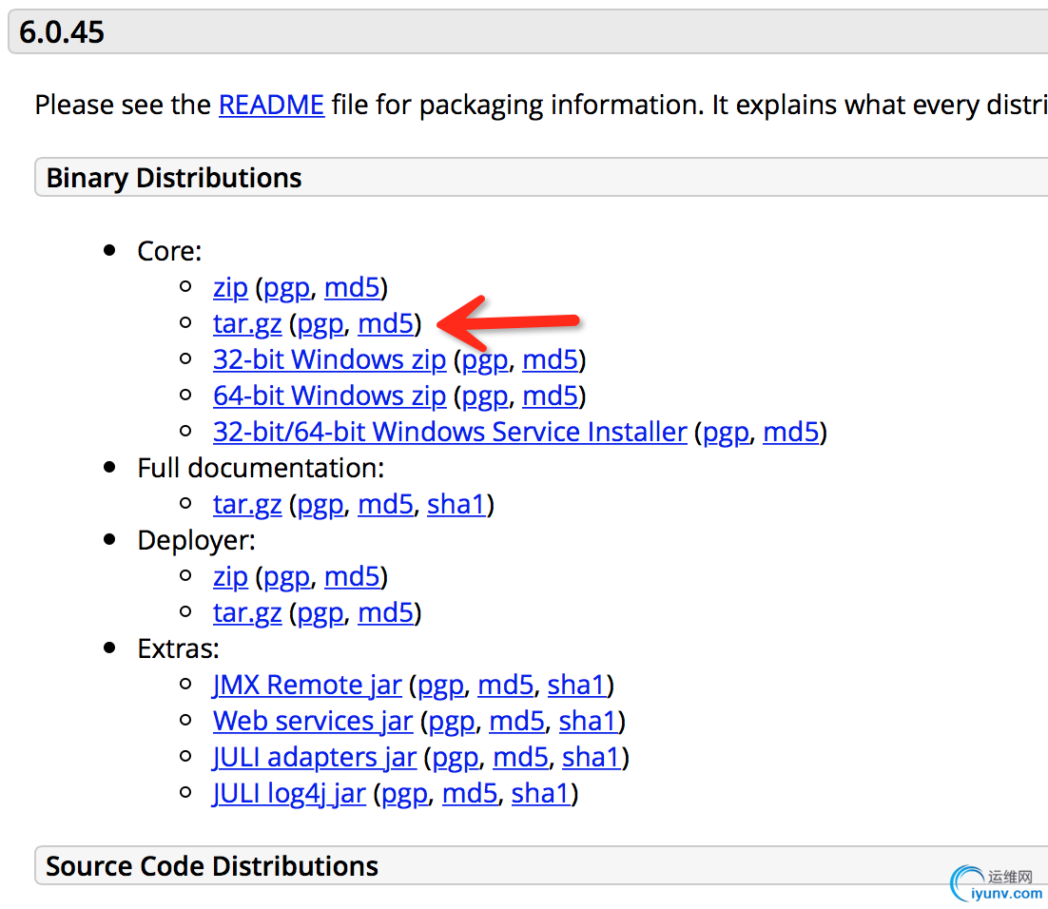Screen dimensions: 1048x909
Task: Open the README file link
Action: pyautogui.click(x=271, y=105)
